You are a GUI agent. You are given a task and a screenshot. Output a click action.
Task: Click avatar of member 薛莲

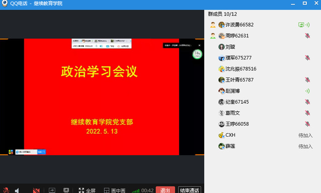[221, 146]
